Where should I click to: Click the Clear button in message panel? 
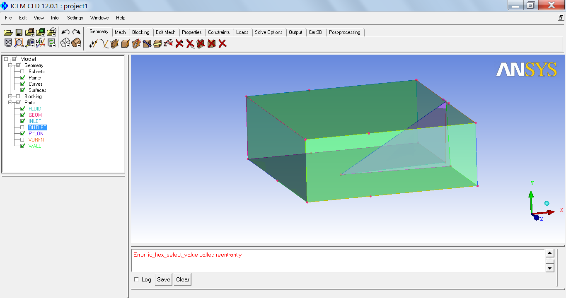tap(182, 280)
